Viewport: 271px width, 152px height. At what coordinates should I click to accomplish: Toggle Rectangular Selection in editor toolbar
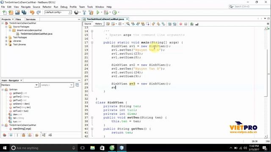click(148, 24)
